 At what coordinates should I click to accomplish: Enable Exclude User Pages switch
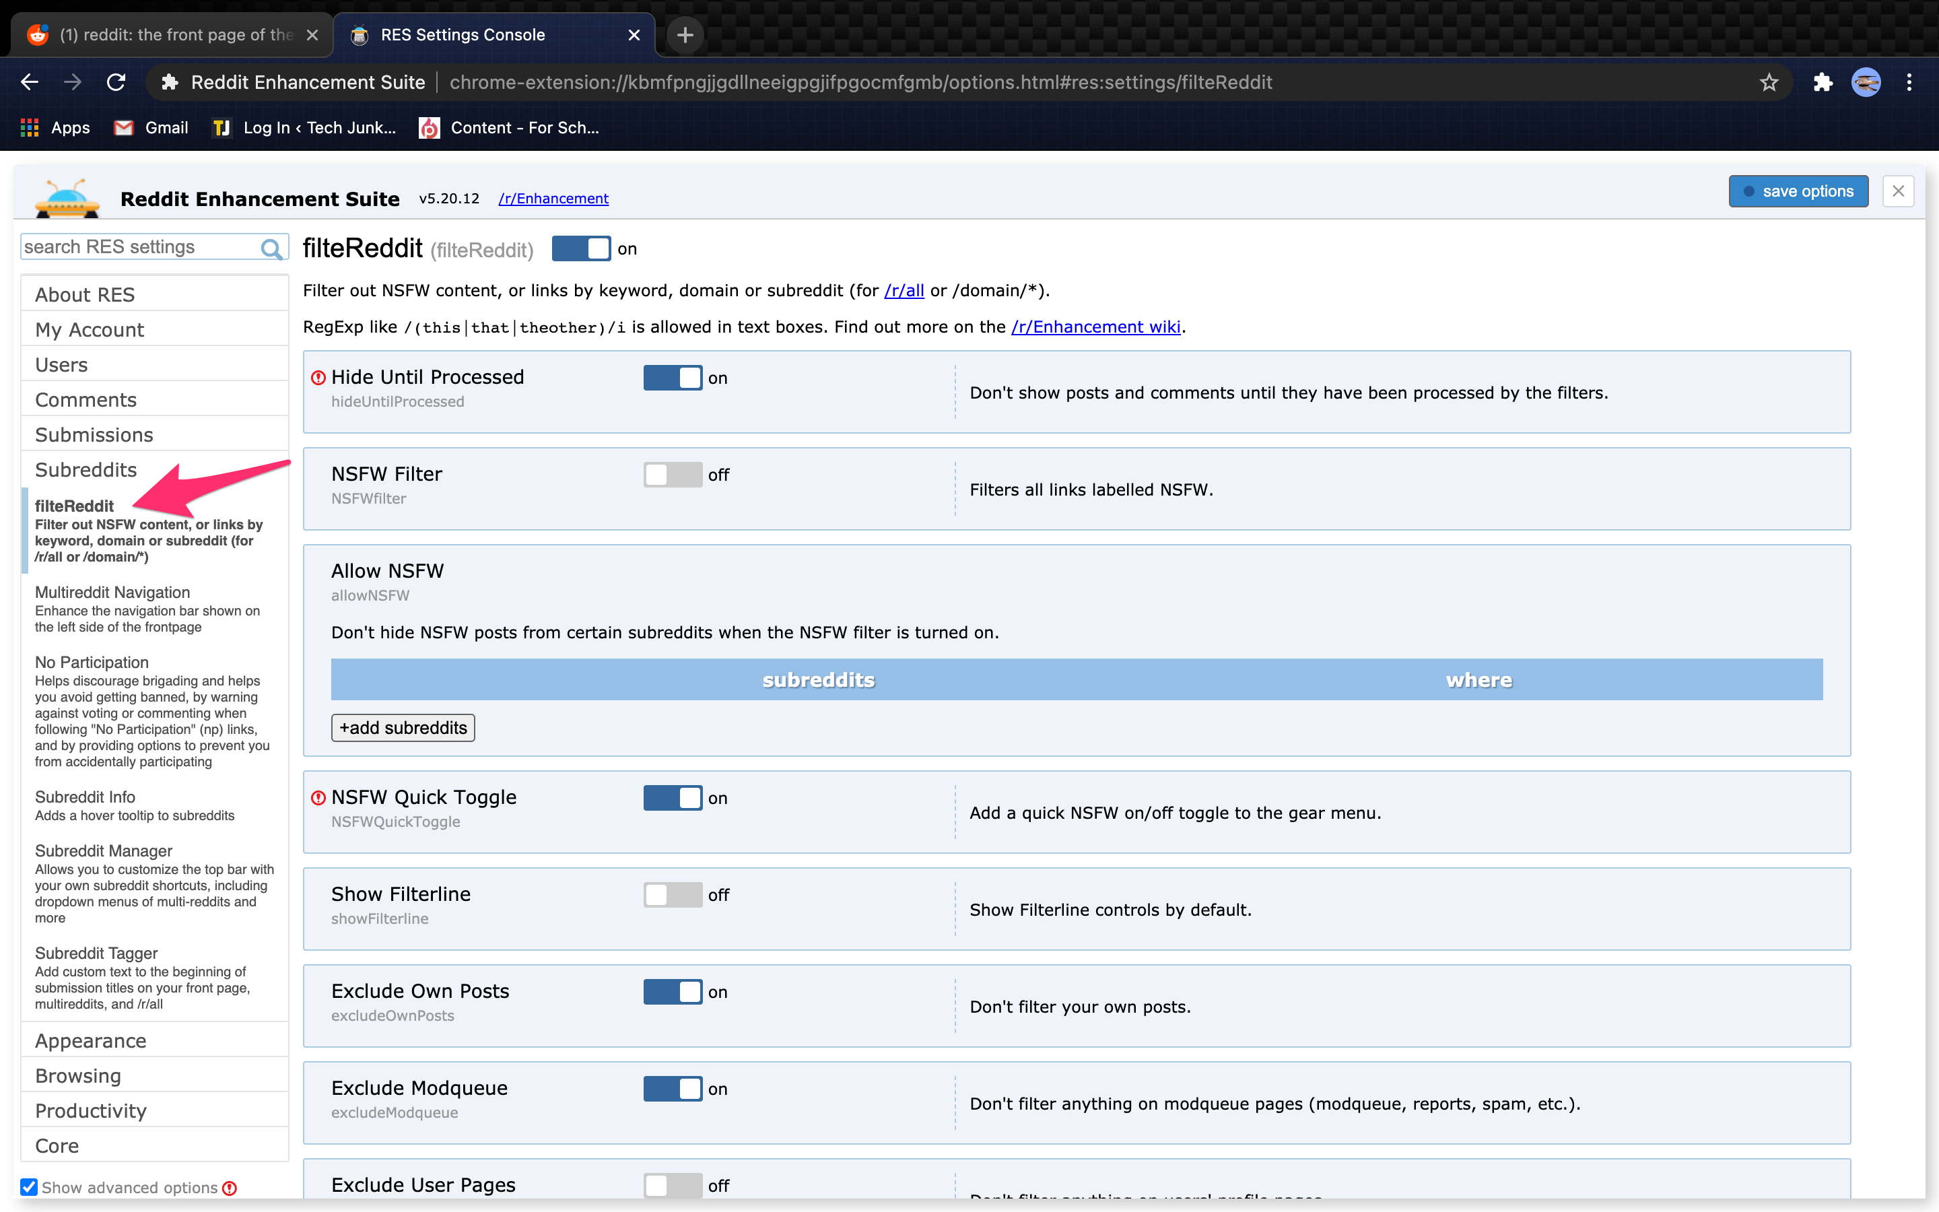[x=673, y=1186]
